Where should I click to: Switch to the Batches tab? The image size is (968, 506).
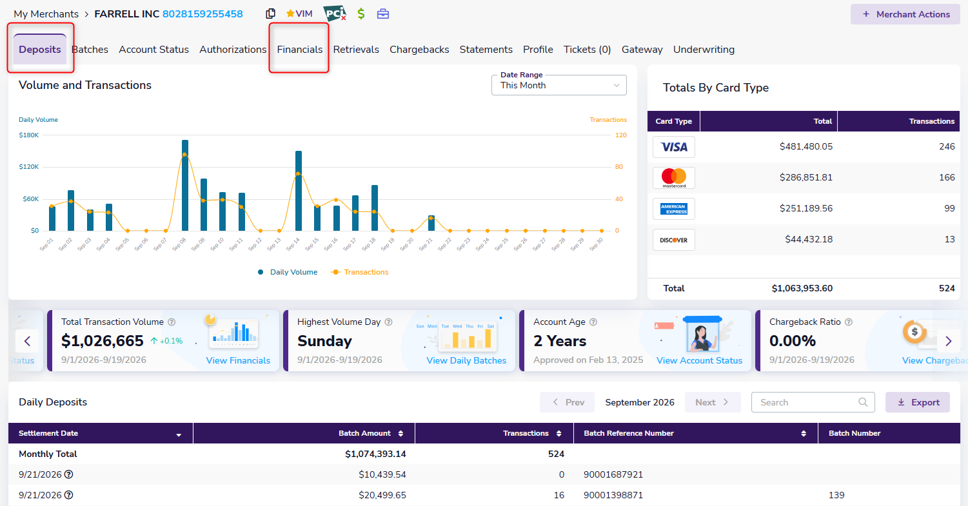(x=90, y=50)
